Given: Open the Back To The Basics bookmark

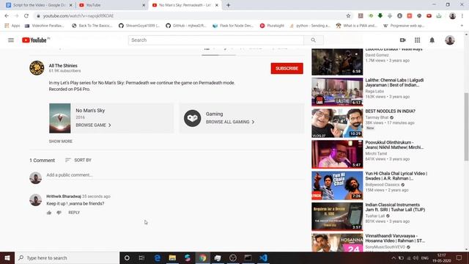Looking at the screenshot, I should 92,26.
